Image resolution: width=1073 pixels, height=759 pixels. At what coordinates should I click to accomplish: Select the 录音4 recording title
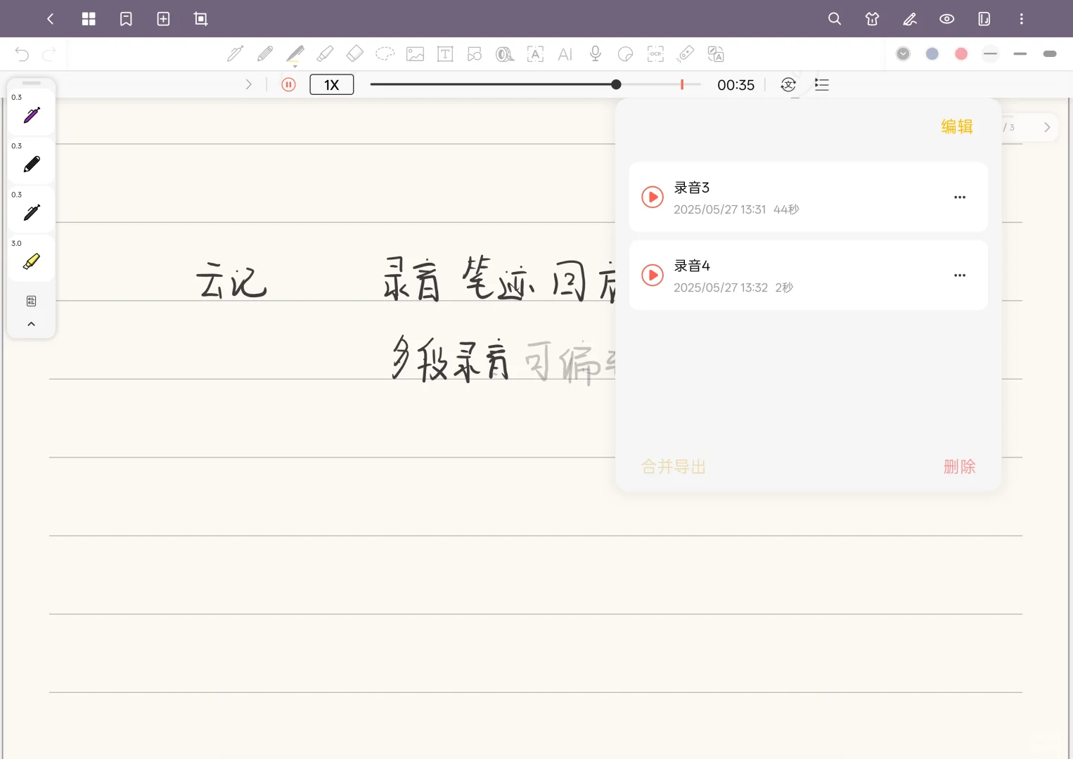click(692, 266)
